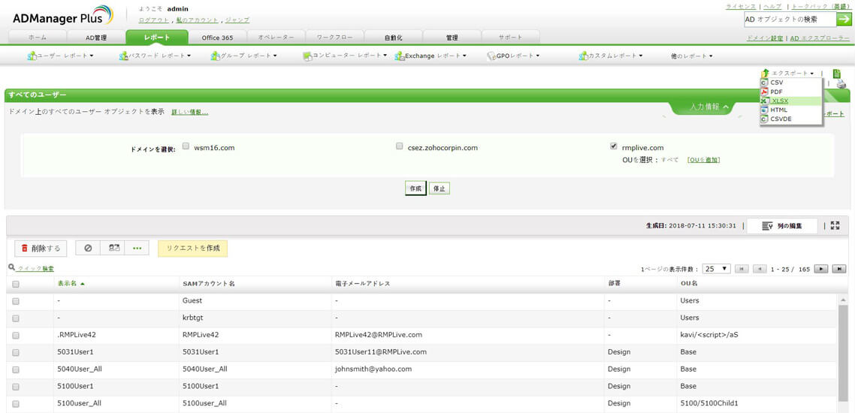Select the Guest row checkbox
The width and height of the screenshot is (855, 413).
(x=15, y=301)
